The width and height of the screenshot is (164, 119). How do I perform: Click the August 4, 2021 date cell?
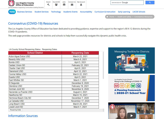pyautogui.click(x=80, y=92)
